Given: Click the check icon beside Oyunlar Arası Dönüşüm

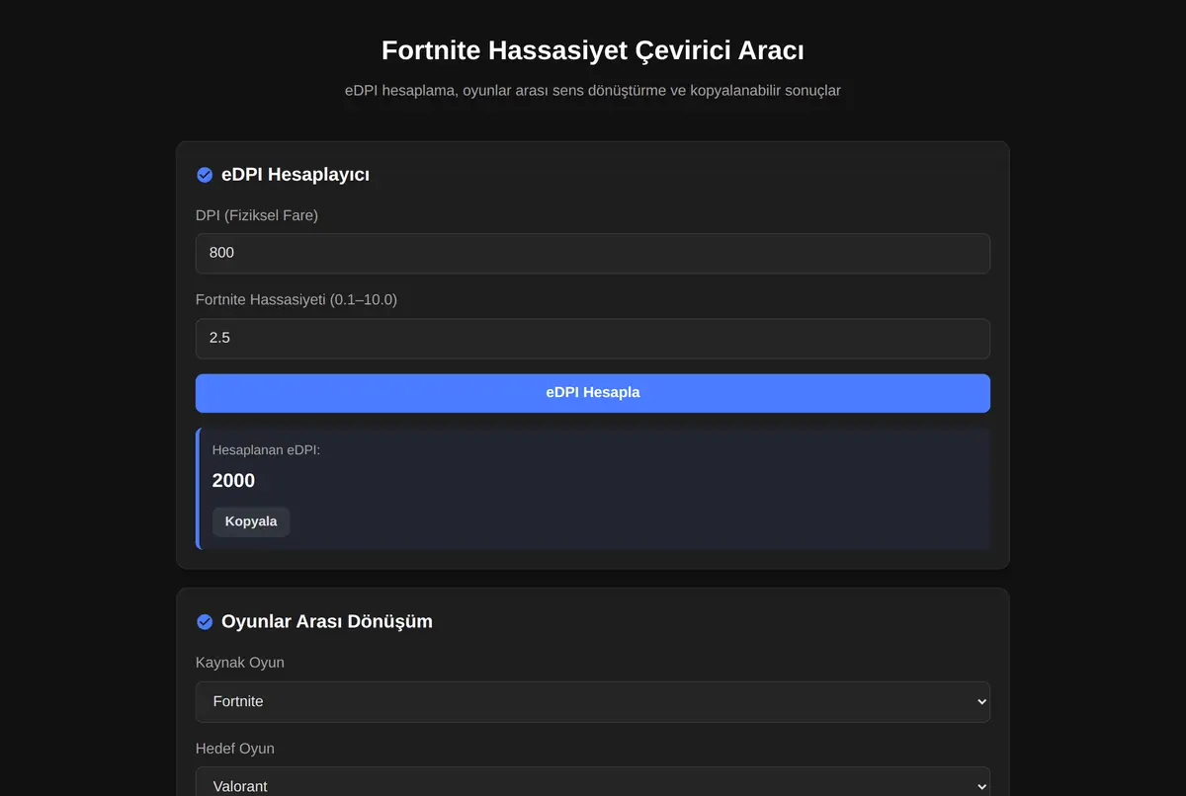Looking at the screenshot, I should pos(205,622).
